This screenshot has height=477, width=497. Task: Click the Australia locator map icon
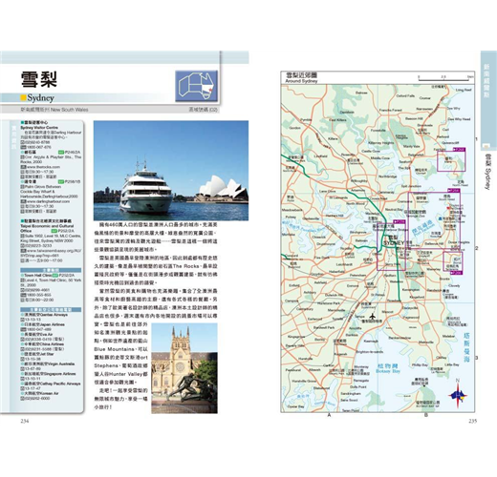pyautogui.click(x=197, y=86)
